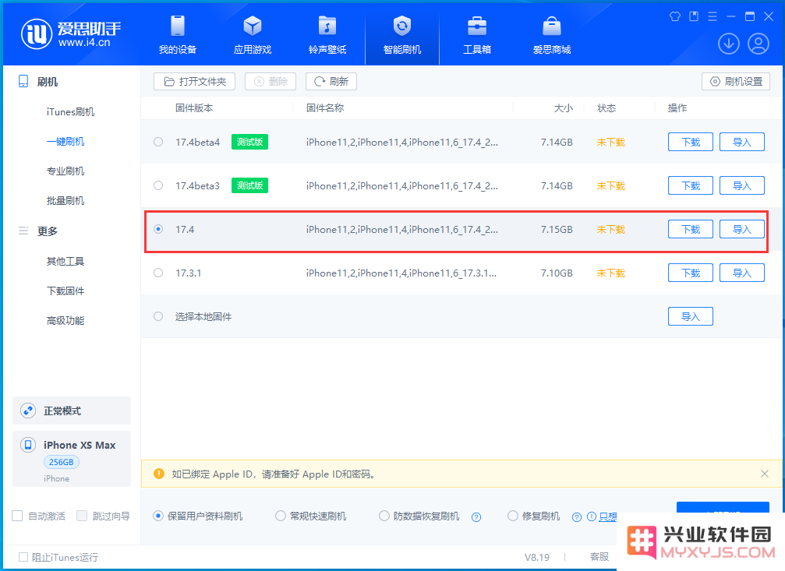Click version label V8.19
Image resolution: width=785 pixels, height=571 pixels.
[536, 557]
